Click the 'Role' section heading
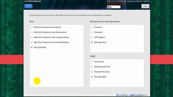The width and height of the screenshot is (173, 97). point(32,22)
